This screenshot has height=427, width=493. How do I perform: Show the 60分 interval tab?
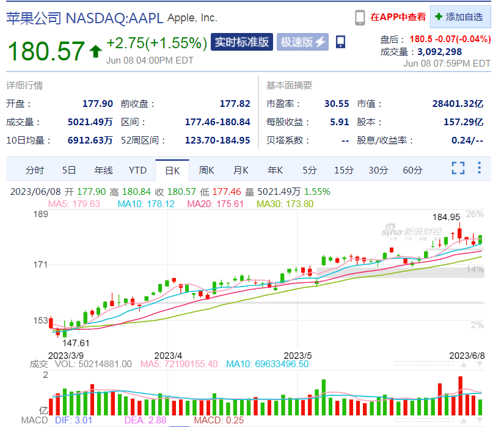click(x=412, y=170)
